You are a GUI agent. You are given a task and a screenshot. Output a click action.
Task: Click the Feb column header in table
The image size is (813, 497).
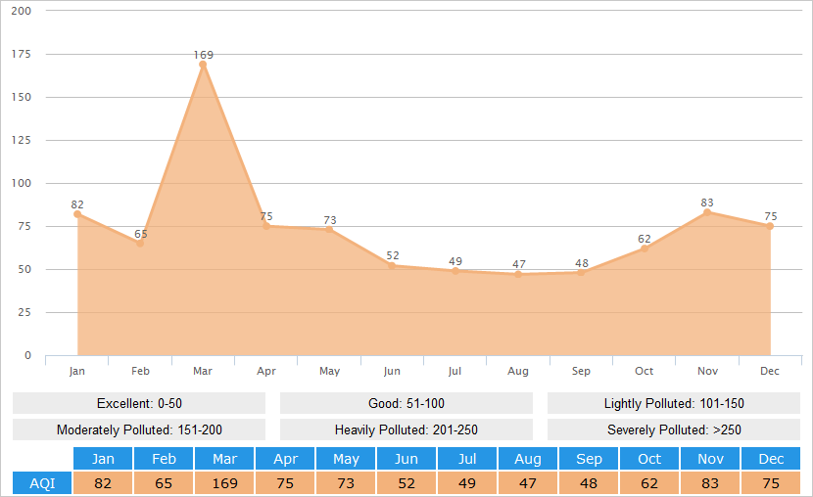[x=164, y=459]
